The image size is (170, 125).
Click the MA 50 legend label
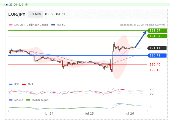click(x=61, y=25)
